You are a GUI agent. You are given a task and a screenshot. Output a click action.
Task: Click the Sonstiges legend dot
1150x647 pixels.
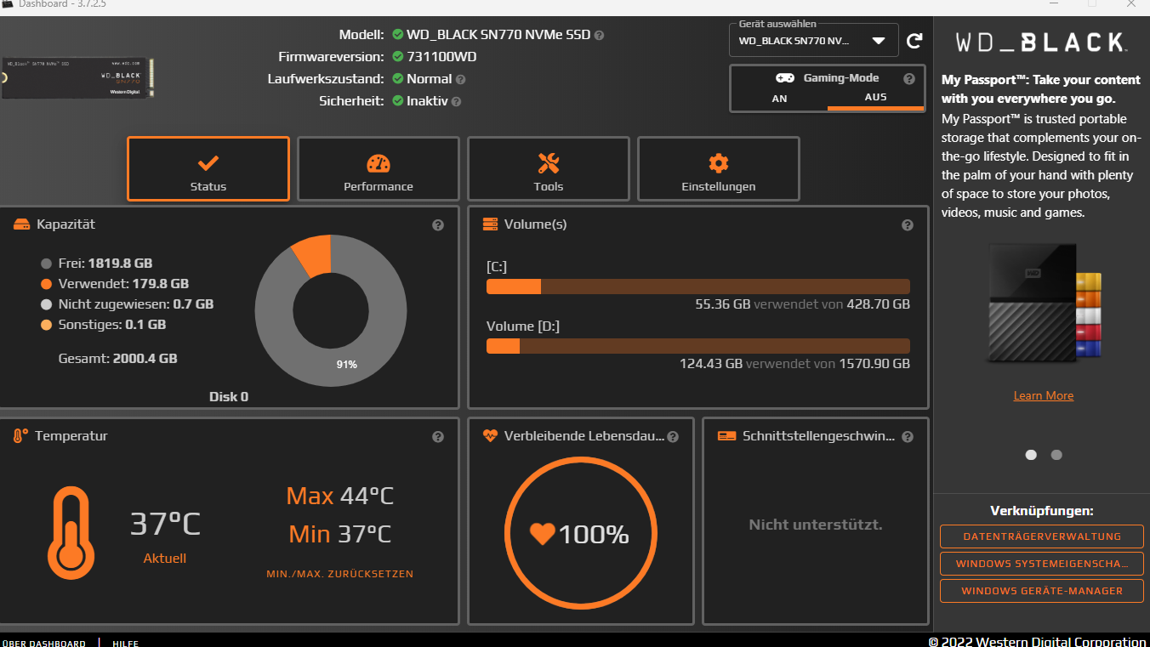(47, 325)
